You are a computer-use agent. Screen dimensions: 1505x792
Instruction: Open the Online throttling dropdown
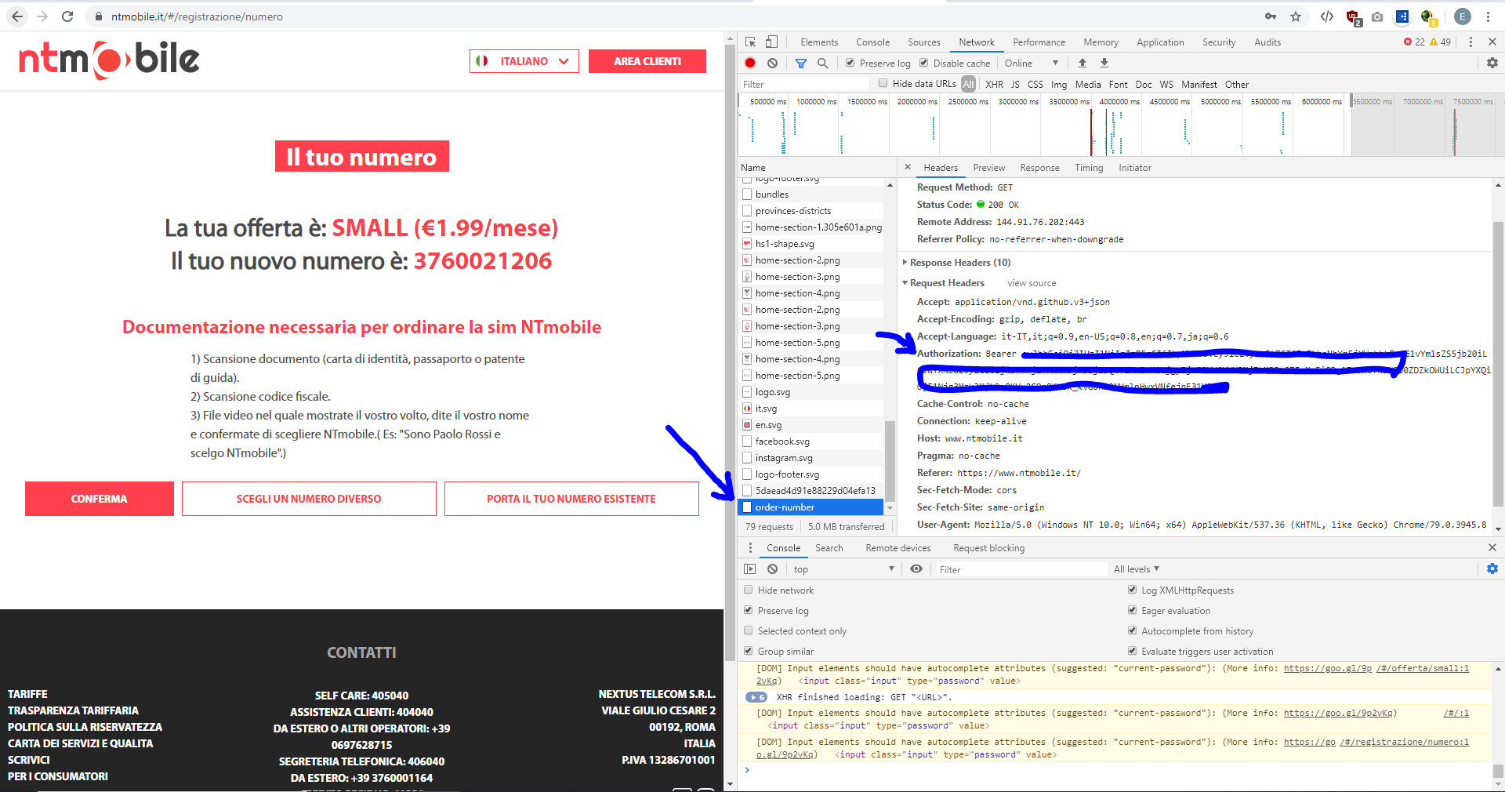coord(1031,63)
